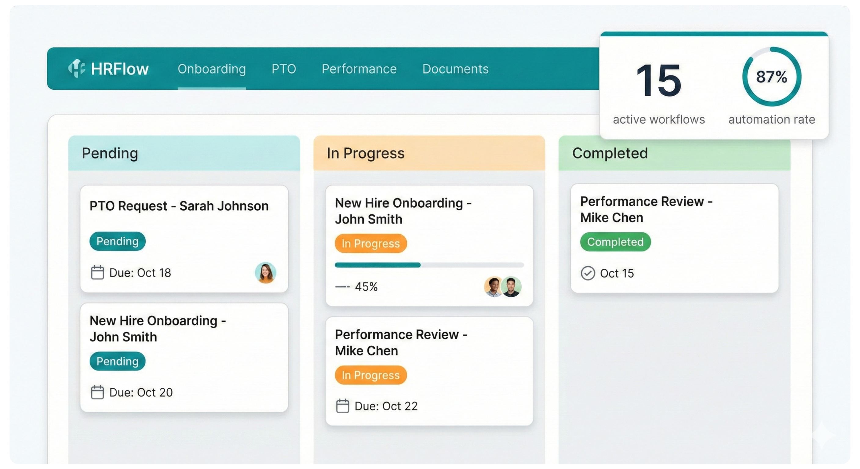Image resolution: width=860 pixels, height=469 pixels.
Task: Open Sarah Johnson's avatar photo
Action: 265,273
